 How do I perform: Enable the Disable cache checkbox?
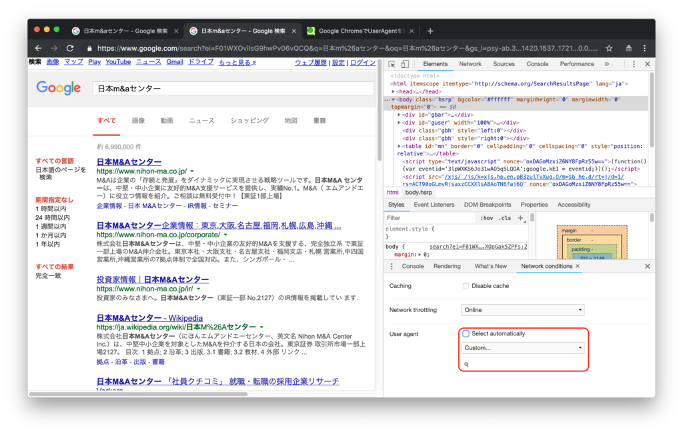tap(466, 286)
